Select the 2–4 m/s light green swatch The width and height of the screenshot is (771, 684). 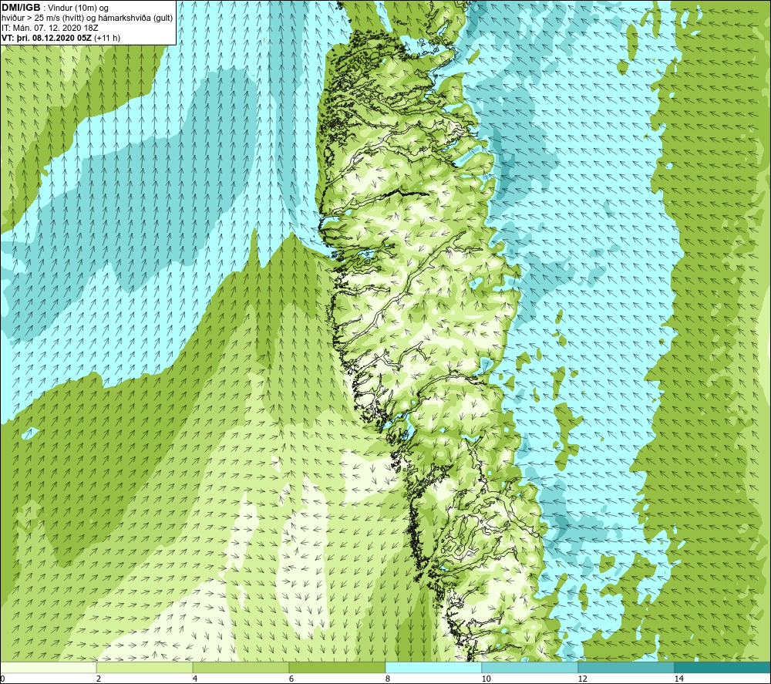click(x=145, y=667)
